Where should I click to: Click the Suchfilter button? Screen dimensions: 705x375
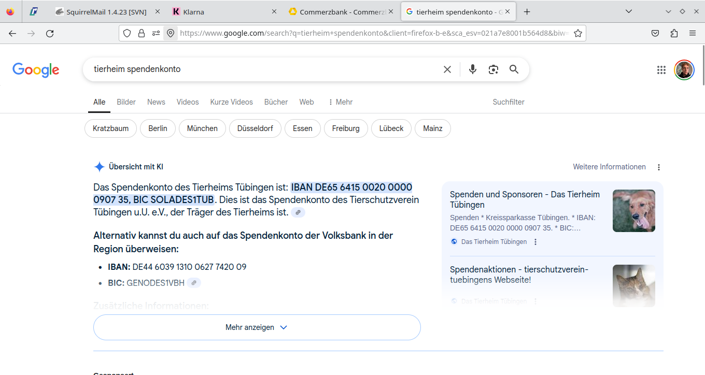pyautogui.click(x=508, y=102)
